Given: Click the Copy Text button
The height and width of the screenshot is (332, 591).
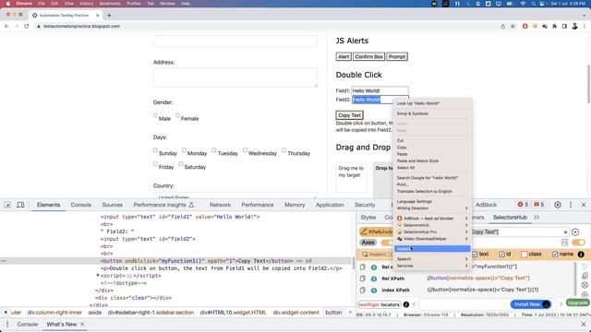Looking at the screenshot, I should point(349,115).
